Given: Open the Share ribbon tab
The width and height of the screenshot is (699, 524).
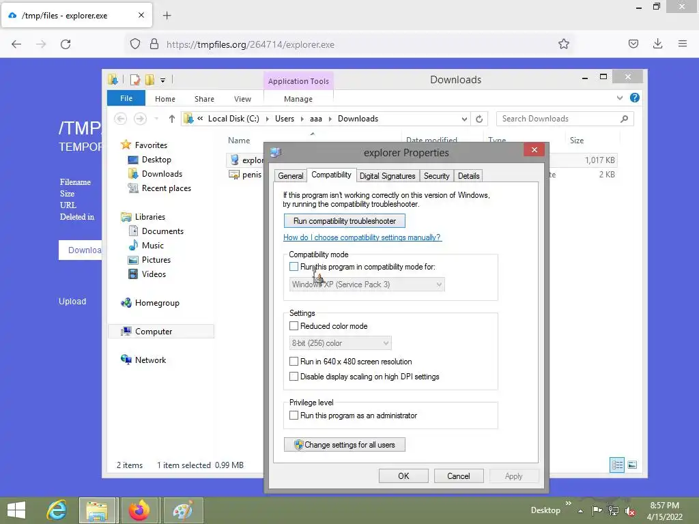Looking at the screenshot, I should coord(204,99).
